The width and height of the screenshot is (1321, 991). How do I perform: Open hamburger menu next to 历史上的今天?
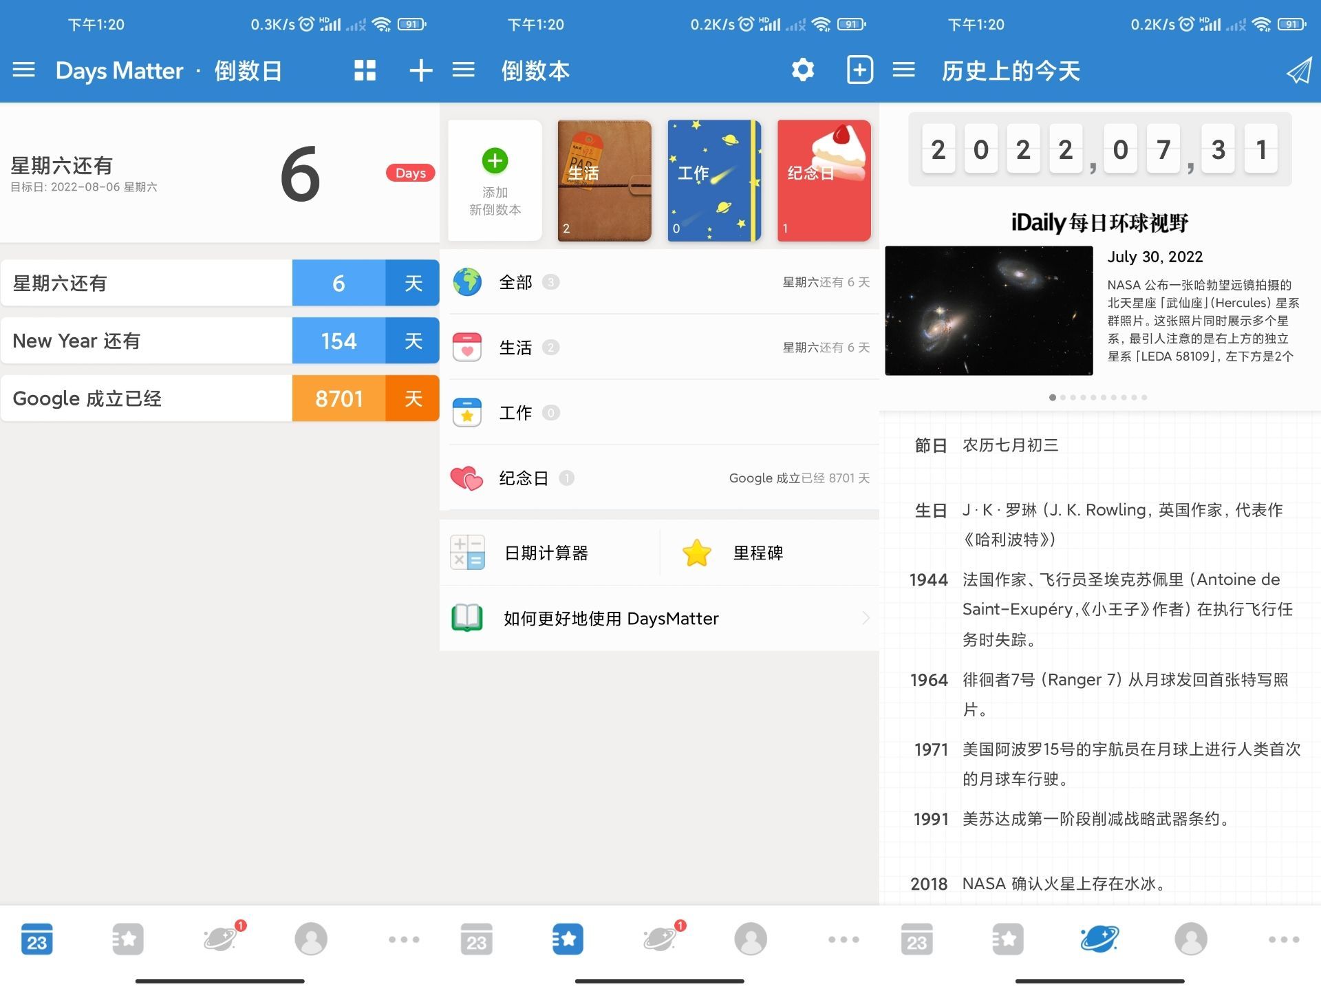(x=903, y=70)
